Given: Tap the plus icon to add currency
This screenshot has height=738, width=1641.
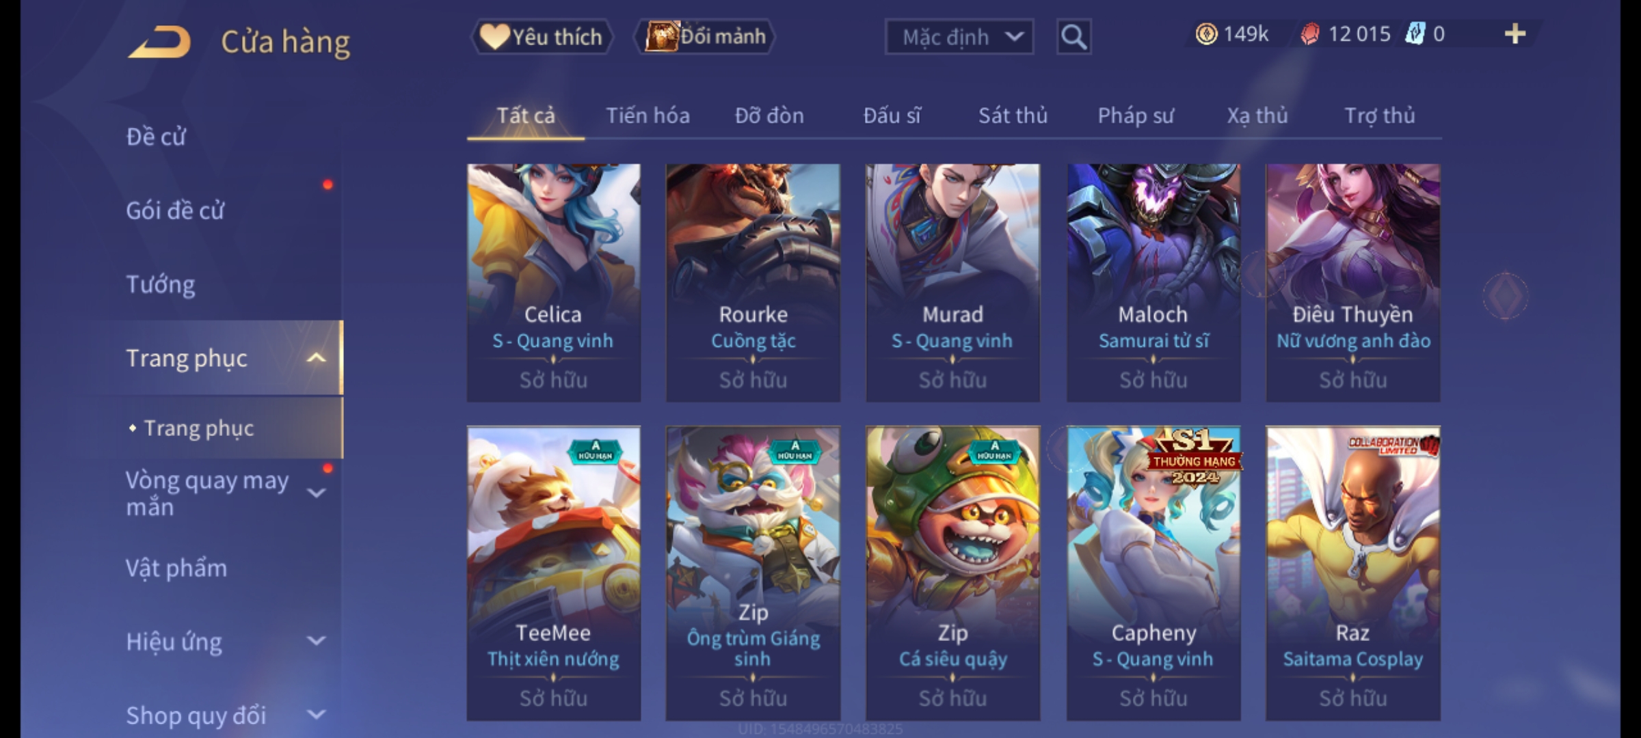Looking at the screenshot, I should 1515,34.
